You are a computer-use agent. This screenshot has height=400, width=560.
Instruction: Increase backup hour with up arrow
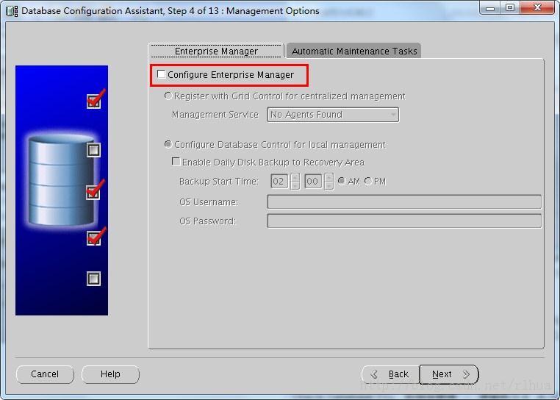click(x=295, y=178)
